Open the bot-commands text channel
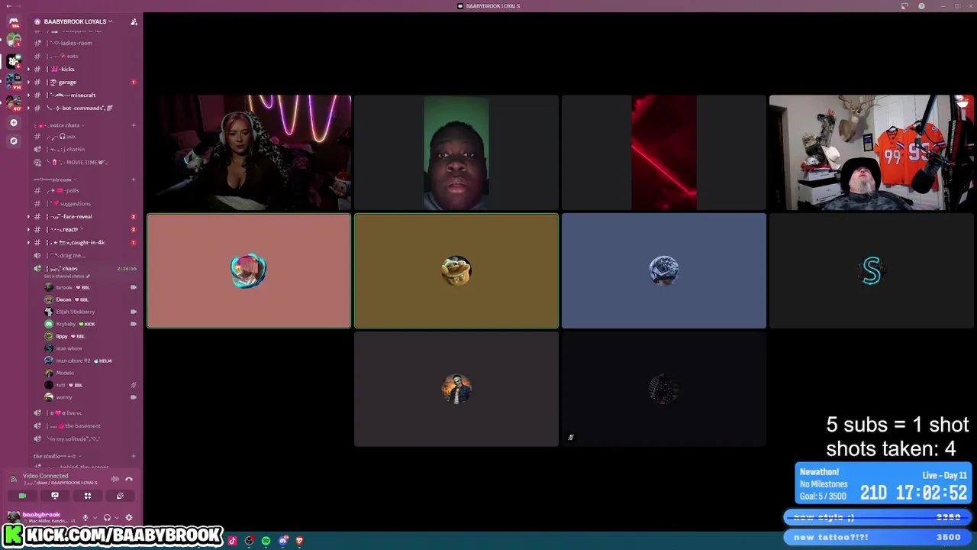Viewport: 977px width, 550px height. [84, 108]
